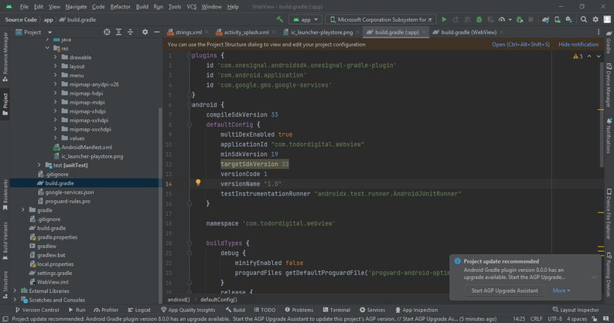
Task: Switch to strings.xml tab
Action: [x=189, y=32]
